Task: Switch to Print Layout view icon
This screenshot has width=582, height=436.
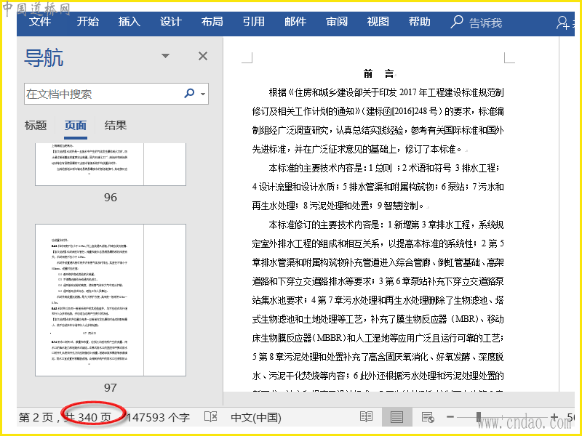Action: 396,417
